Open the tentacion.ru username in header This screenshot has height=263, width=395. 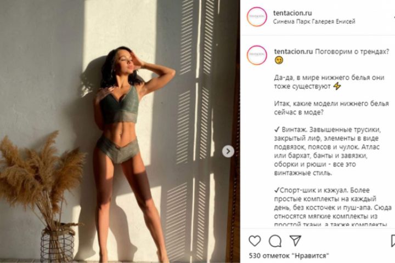tap(292, 13)
